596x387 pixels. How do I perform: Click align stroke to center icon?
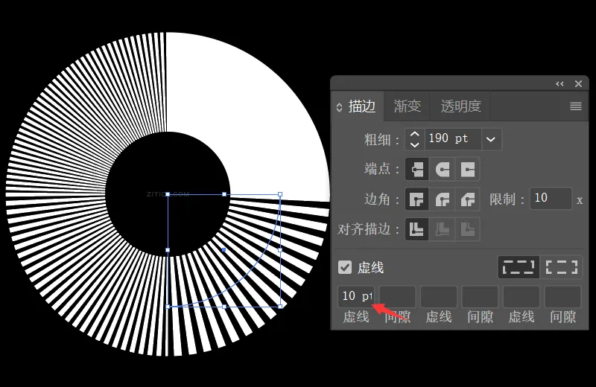[417, 229]
